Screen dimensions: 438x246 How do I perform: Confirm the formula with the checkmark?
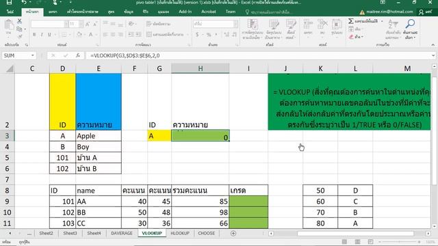[66, 55]
